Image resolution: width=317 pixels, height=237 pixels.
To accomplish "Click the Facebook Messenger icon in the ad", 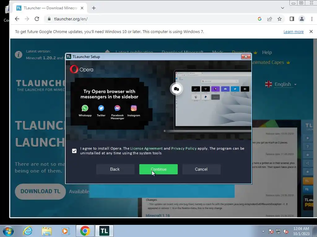I will 117,108.
